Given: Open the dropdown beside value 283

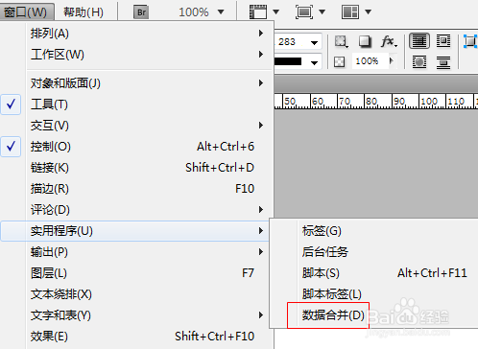Looking at the screenshot, I should click(x=314, y=42).
